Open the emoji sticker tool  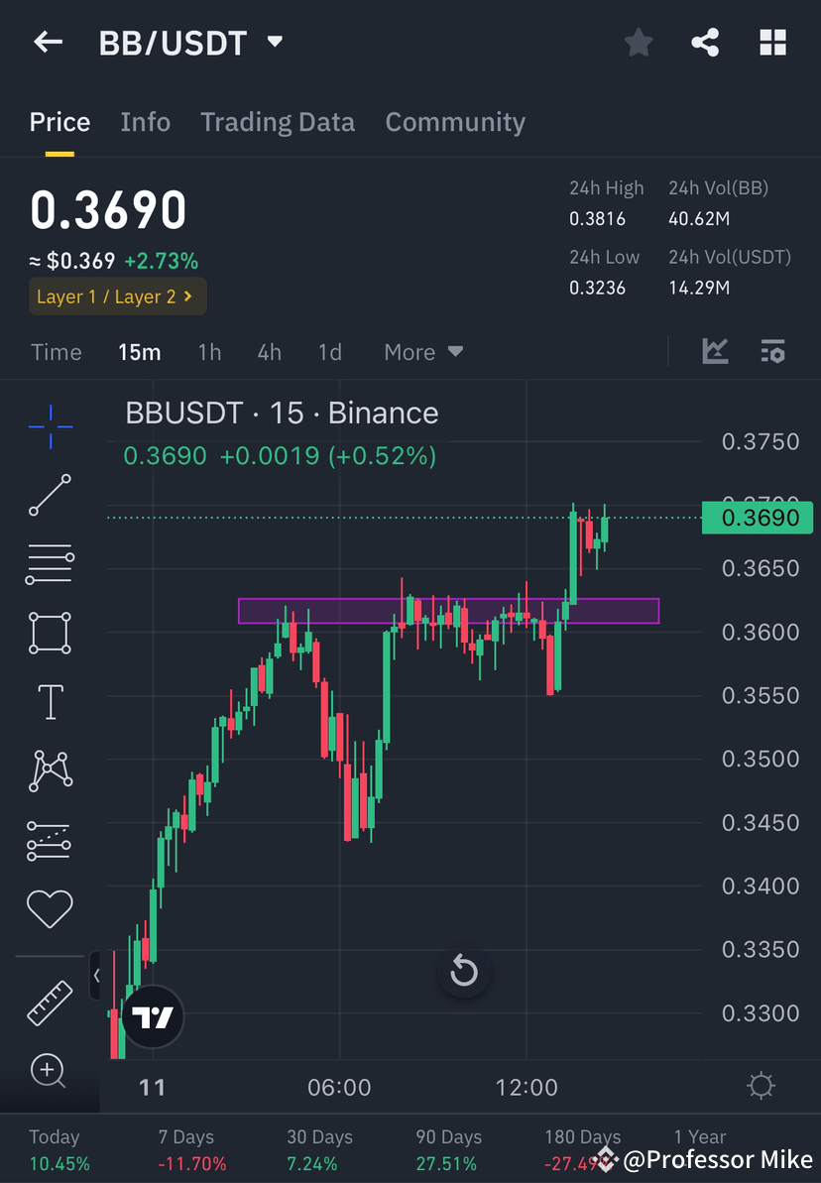click(49, 908)
